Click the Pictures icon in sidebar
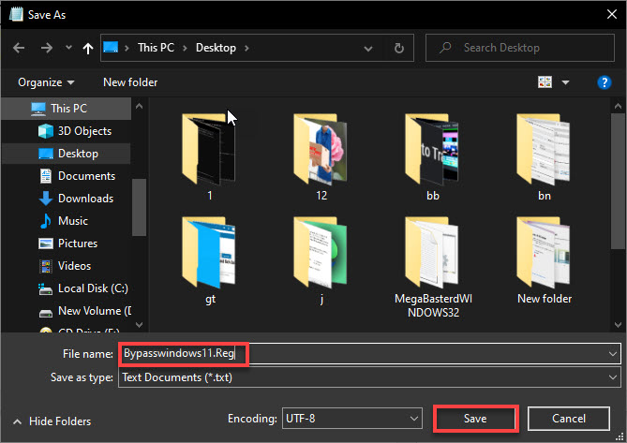The height and width of the screenshot is (443, 627). (46, 244)
